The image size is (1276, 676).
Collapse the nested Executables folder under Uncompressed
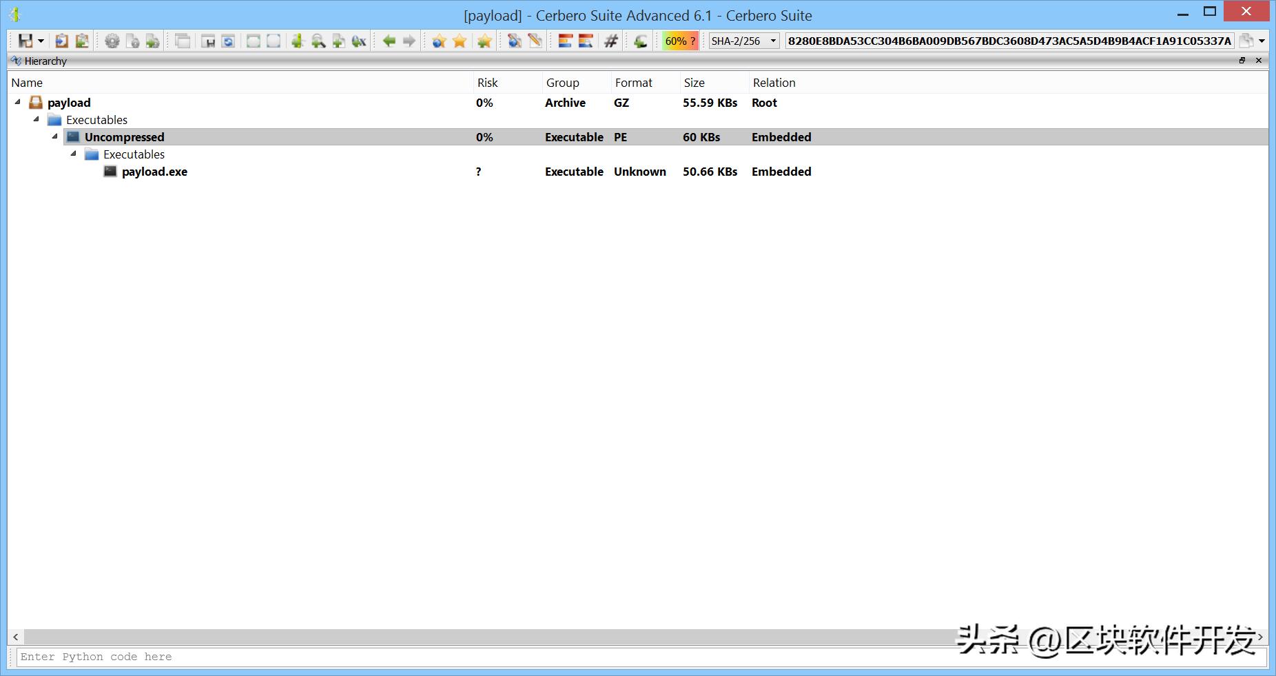(x=74, y=154)
